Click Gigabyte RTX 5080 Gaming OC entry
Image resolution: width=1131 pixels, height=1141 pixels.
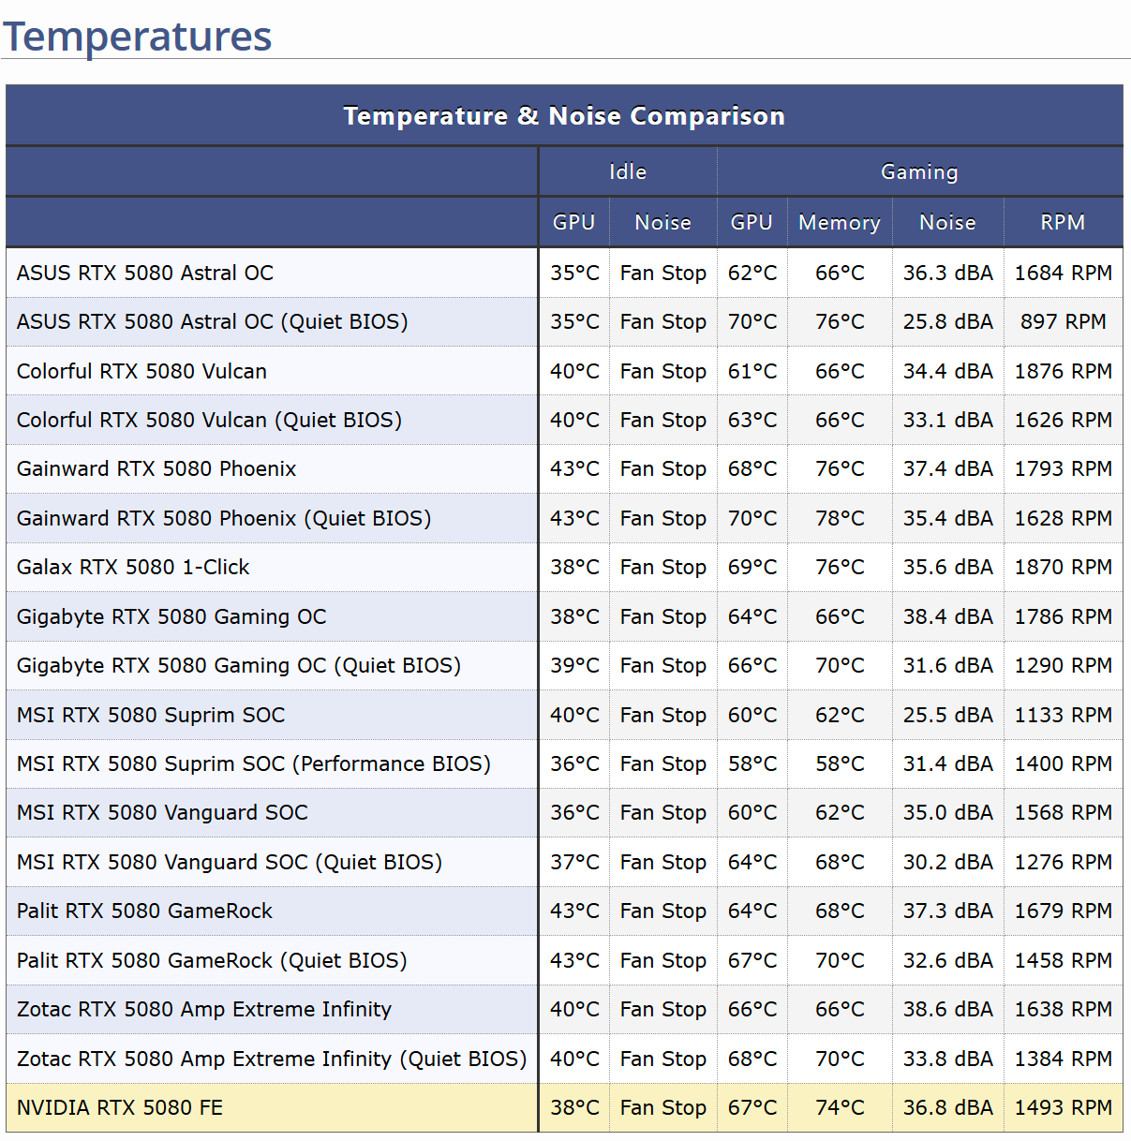(171, 617)
